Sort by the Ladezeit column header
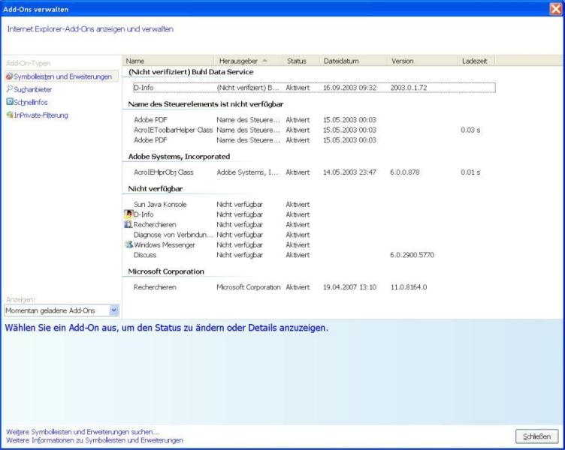The width and height of the screenshot is (565, 450). tap(476, 61)
